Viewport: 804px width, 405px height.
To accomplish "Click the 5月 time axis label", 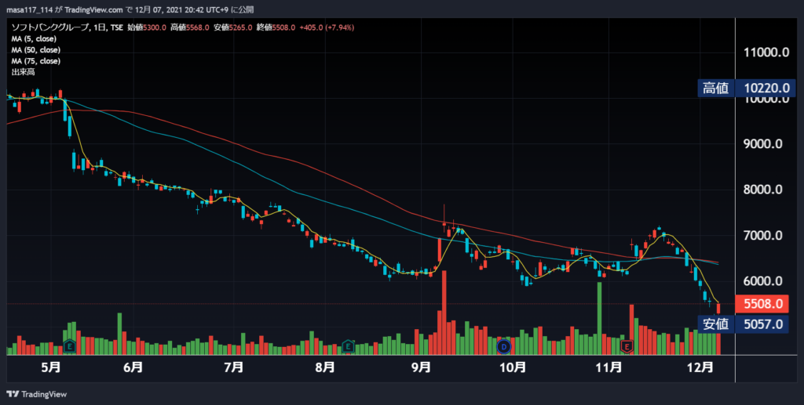I will pos(51,367).
